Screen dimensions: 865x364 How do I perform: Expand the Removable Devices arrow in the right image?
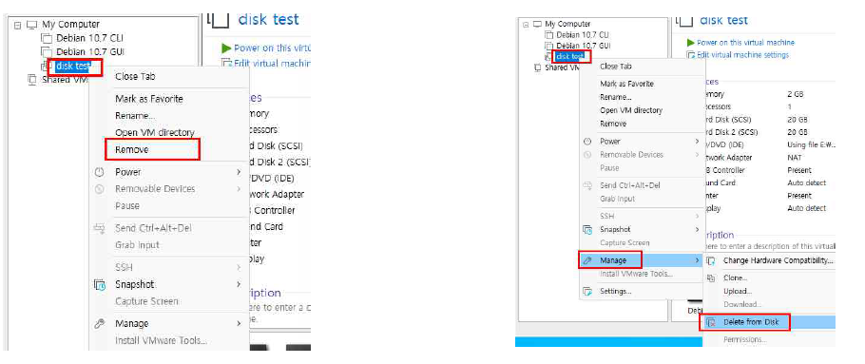[x=698, y=154]
